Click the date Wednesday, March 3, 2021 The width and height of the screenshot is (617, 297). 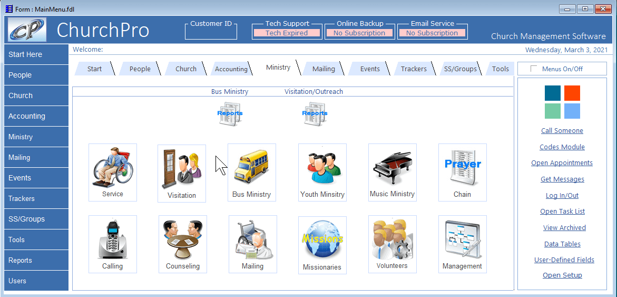click(x=566, y=50)
